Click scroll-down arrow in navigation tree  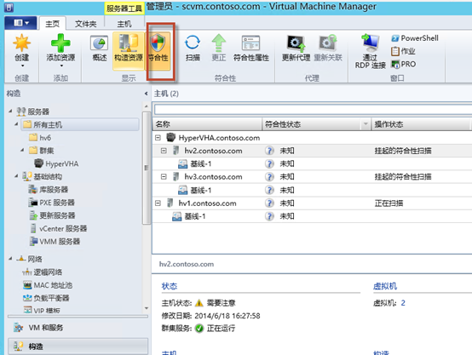coord(147,308)
